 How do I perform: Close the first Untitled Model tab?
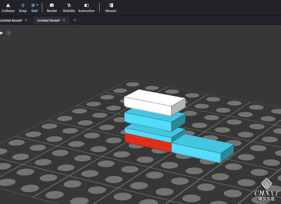click(26, 20)
